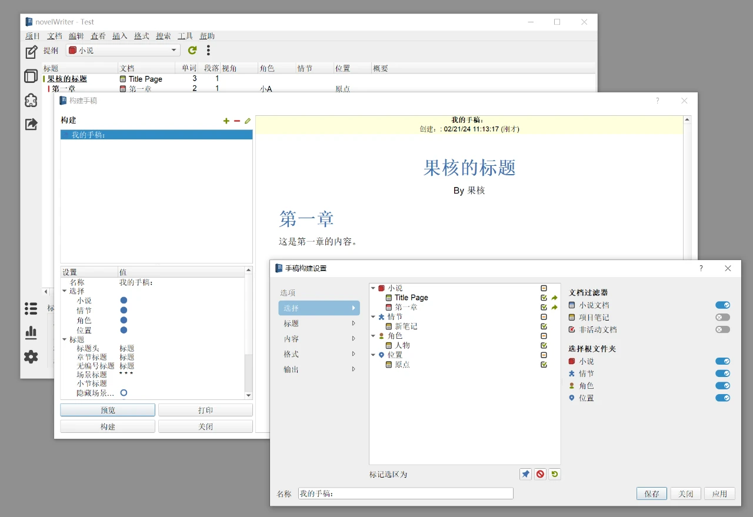Viewport: 753px width, 517px height.
Task: Switch to the 格式 options page in dialog
Action: click(319, 354)
